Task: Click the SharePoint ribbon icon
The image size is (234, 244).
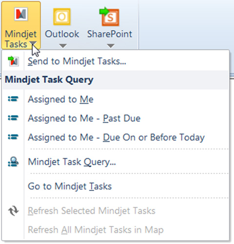Action: tap(109, 17)
